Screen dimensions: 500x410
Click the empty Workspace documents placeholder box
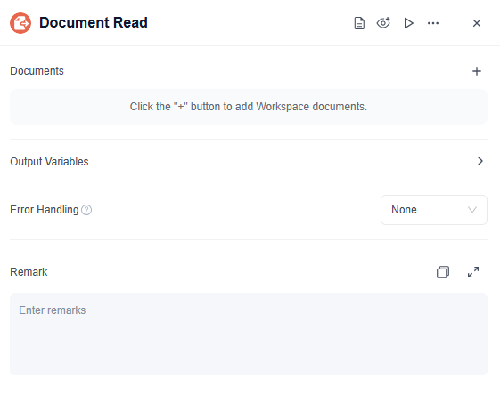click(249, 107)
